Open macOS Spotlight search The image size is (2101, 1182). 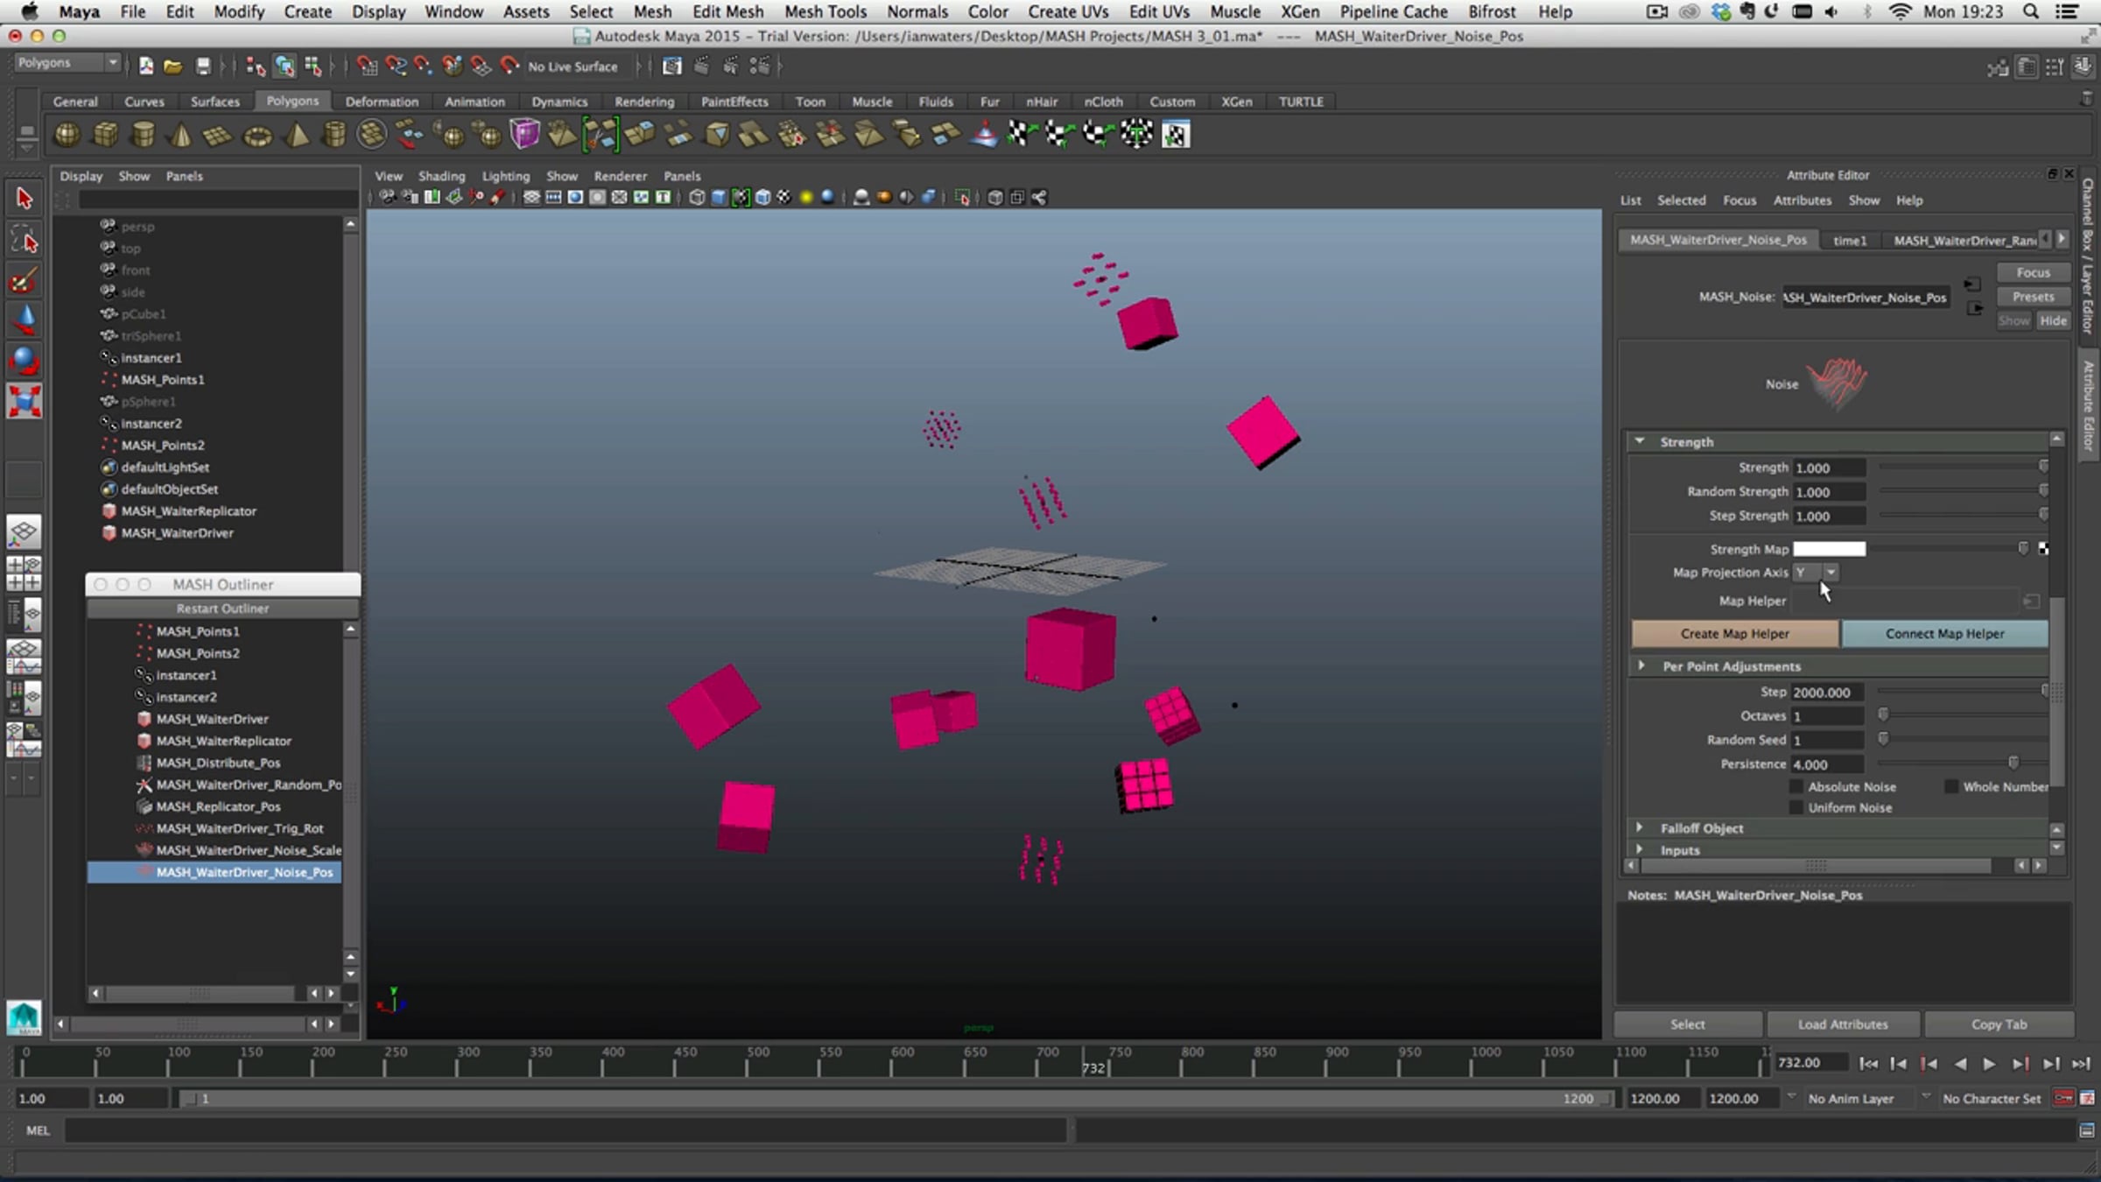click(x=2031, y=11)
